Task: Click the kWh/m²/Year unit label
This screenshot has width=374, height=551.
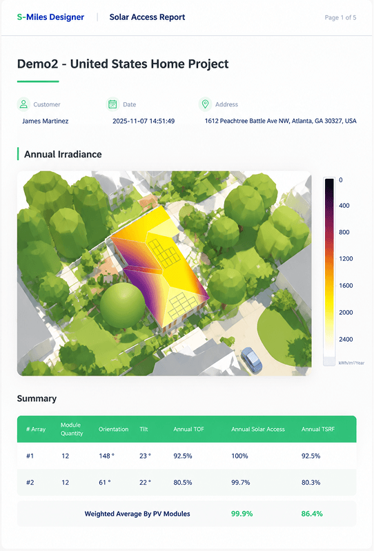Action: tap(351, 362)
